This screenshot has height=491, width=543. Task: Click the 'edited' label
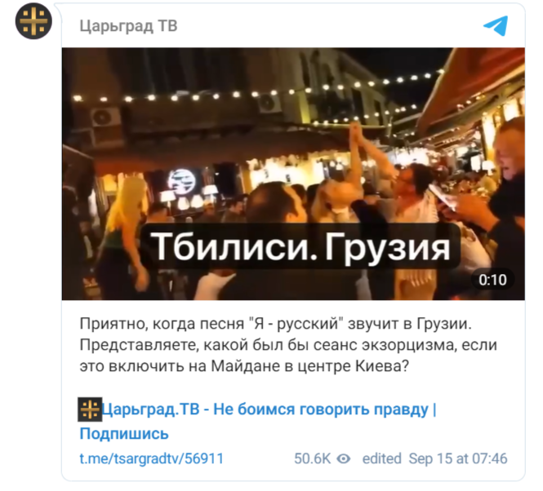[x=381, y=459]
